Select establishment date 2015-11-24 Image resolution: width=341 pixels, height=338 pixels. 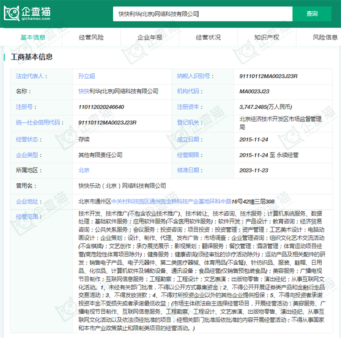(254, 140)
